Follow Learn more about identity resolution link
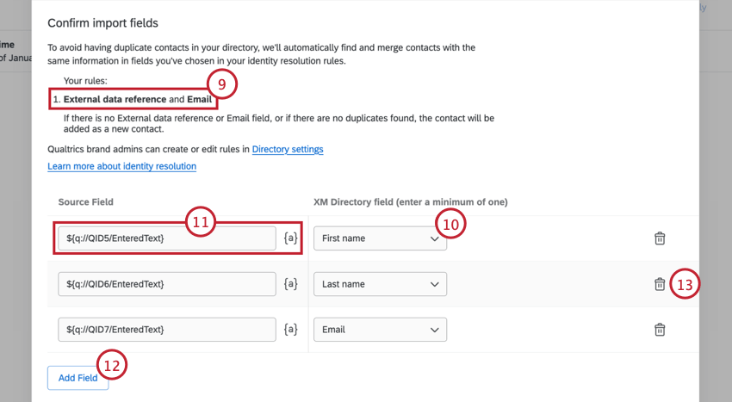 coord(121,166)
